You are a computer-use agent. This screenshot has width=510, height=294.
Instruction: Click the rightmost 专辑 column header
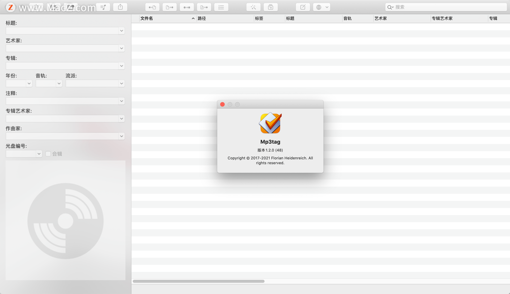point(499,18)
